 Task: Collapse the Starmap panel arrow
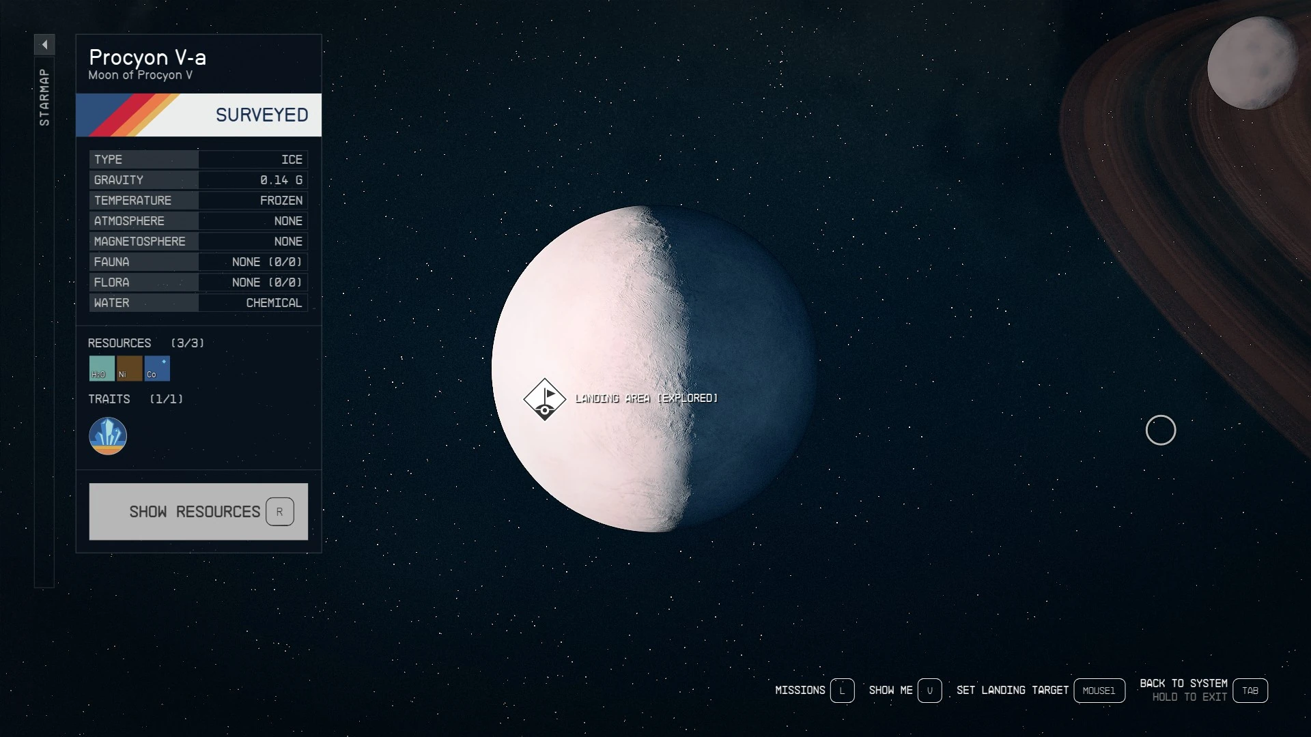point(44,44)
